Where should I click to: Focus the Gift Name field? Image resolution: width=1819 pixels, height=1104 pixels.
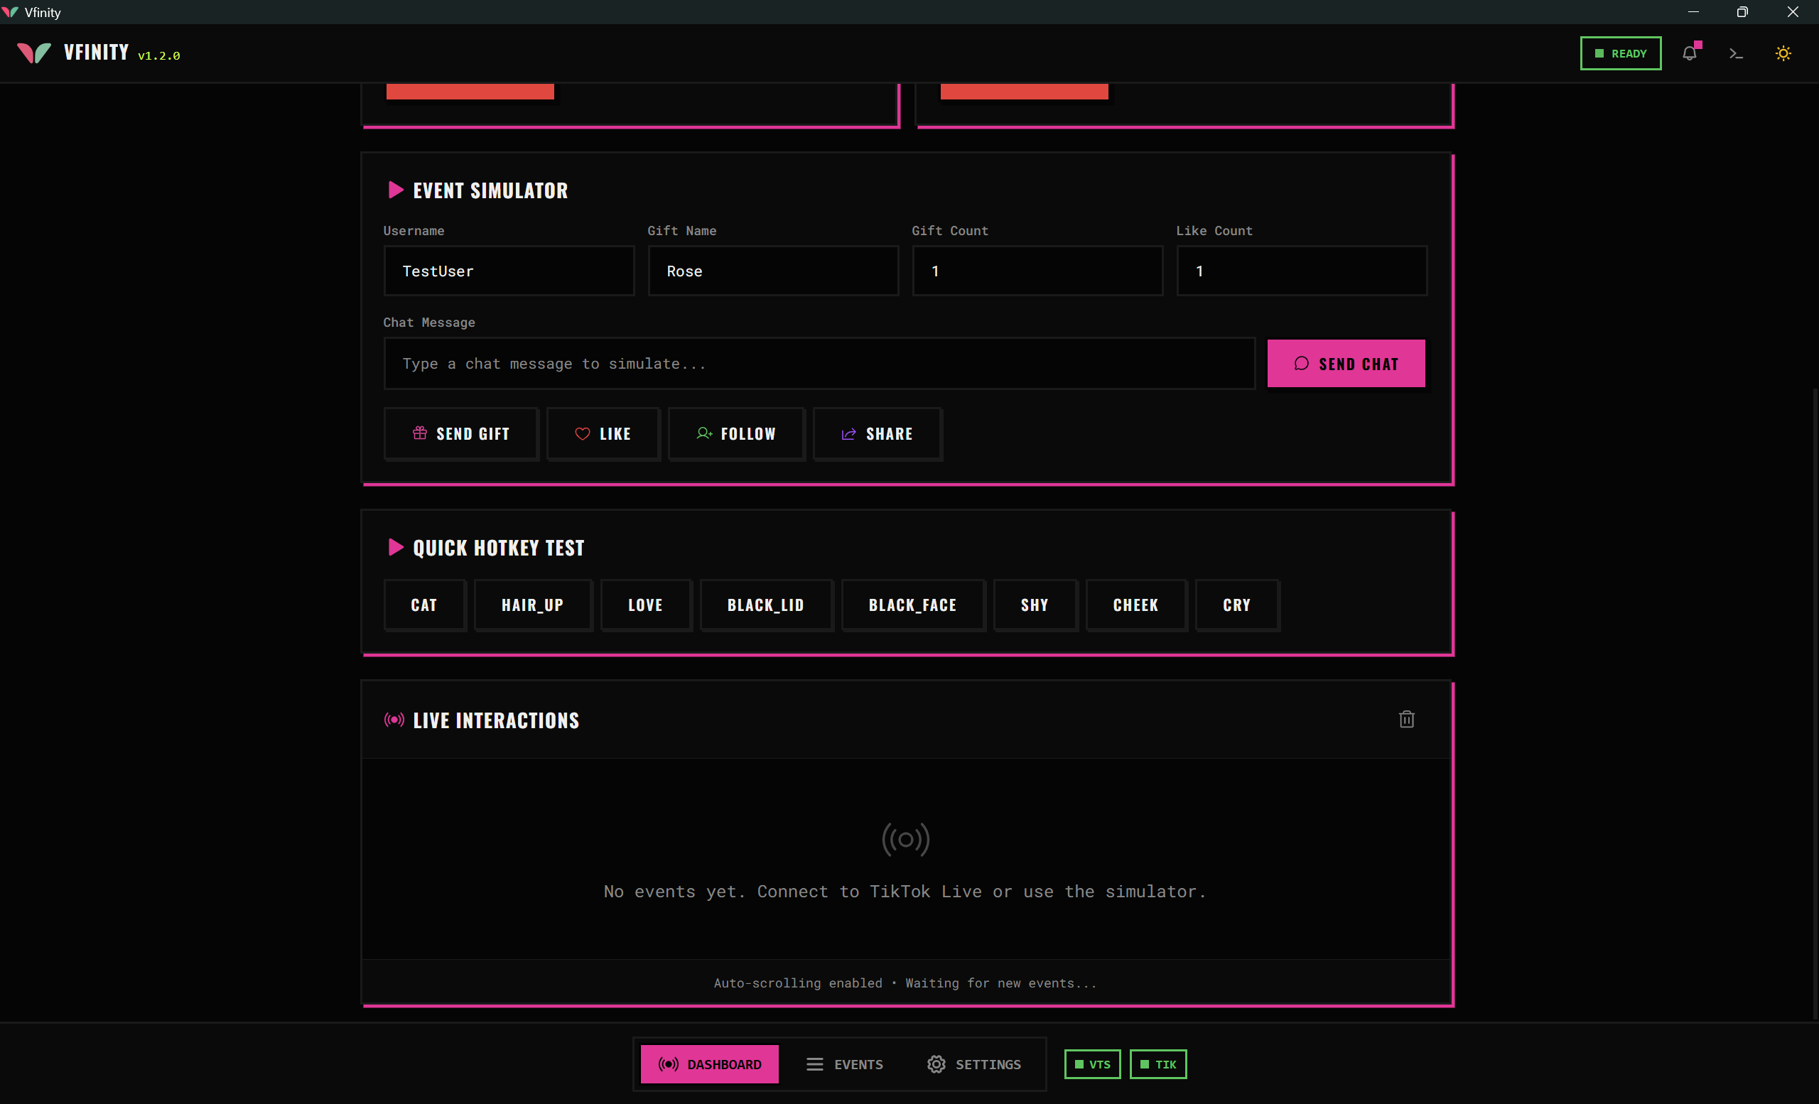[x=773, y=271]
